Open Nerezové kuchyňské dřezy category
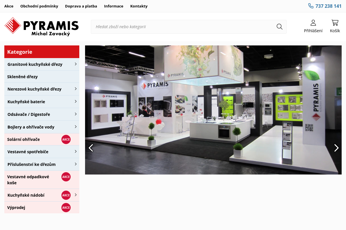346x230 pixels. click(42, 89)
